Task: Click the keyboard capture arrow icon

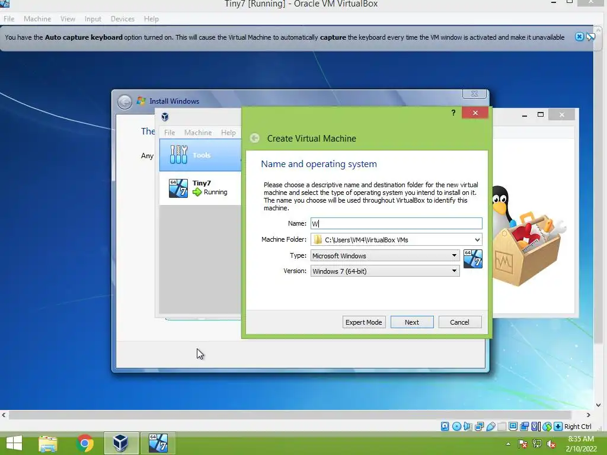Action: pyautogui.click(x=558, y=427)
